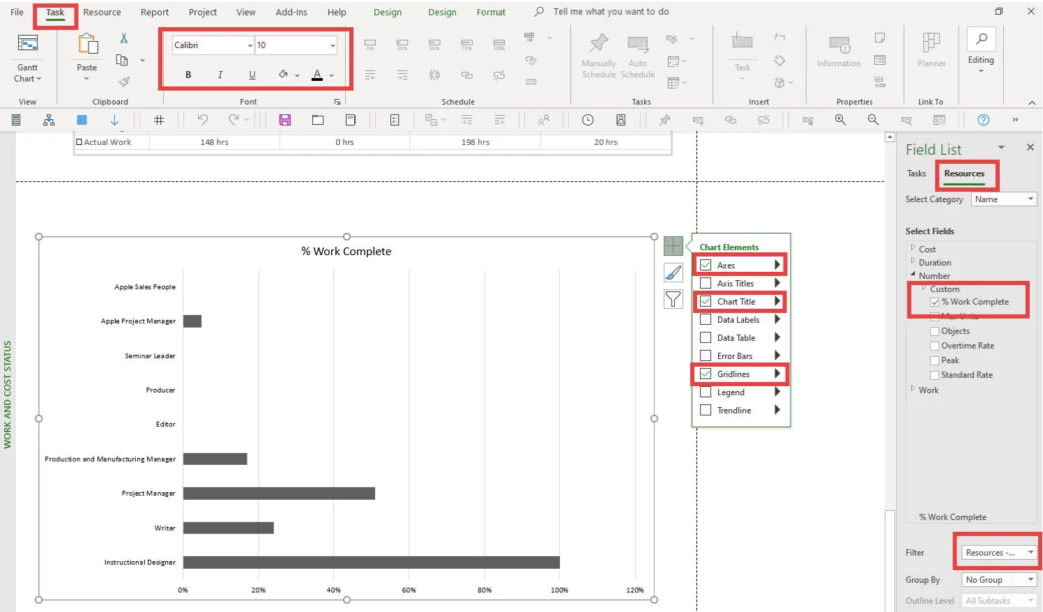
Task: Open Chart Styles paintbrush button
Action: (x=673, y=273)
